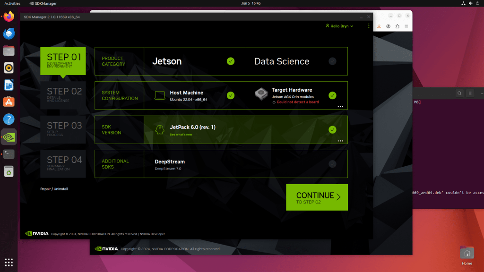The height and width of the screenshot is (272, 484).
Task: Uncheck the Host Machine checkmark
Action: 231,95
